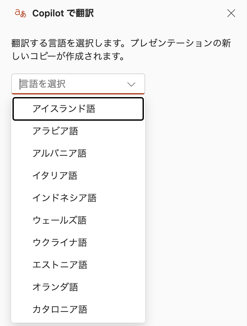Select アイスランド語 from the language list

click(64, 109)
